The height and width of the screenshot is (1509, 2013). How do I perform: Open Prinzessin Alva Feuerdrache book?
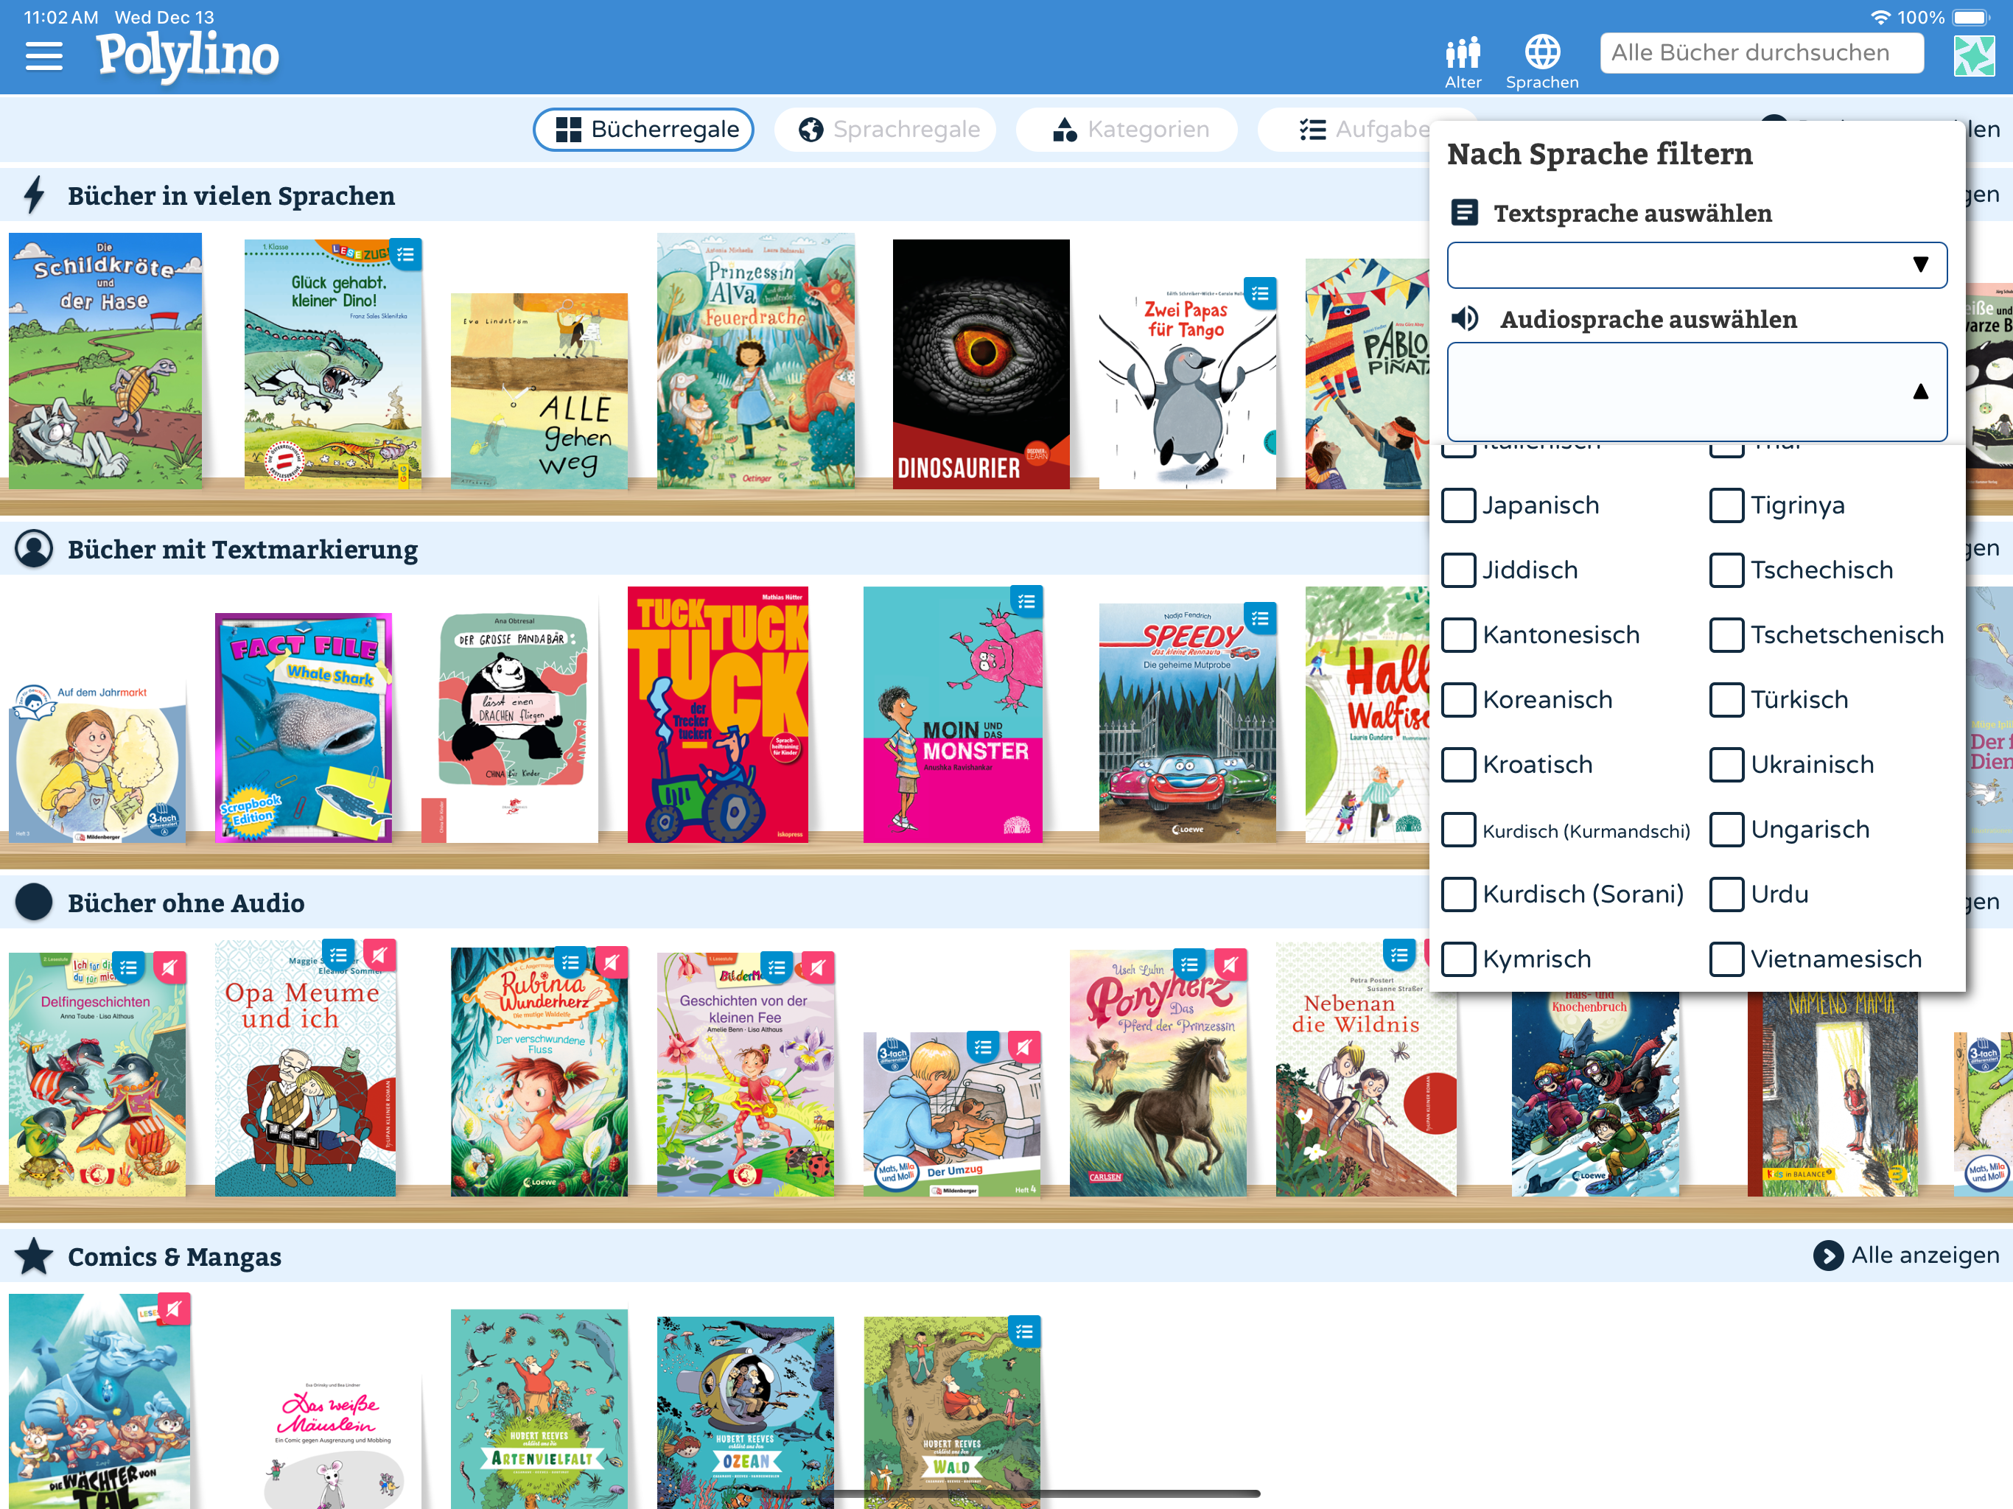click(755, 360)
